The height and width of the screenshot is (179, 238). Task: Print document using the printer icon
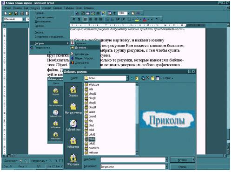22,14
